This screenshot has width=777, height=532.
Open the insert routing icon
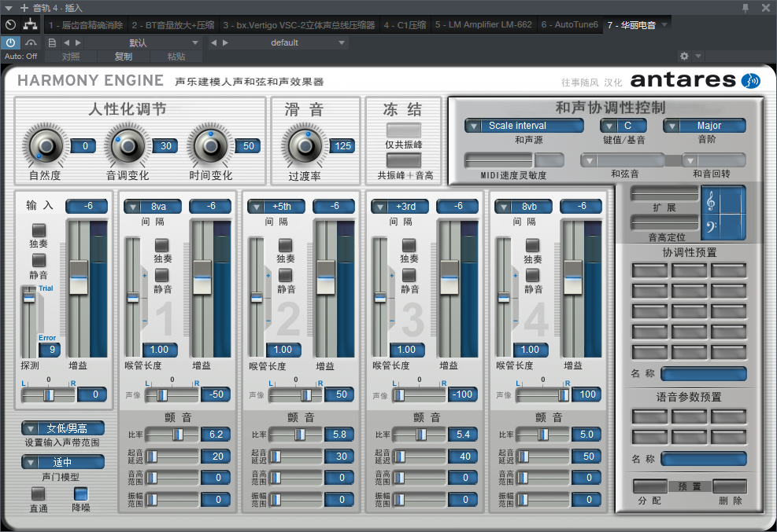pyautogui.click(x=30, y=24)
